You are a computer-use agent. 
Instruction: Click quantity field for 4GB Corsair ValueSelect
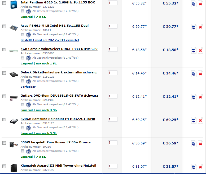coord(113,49)
